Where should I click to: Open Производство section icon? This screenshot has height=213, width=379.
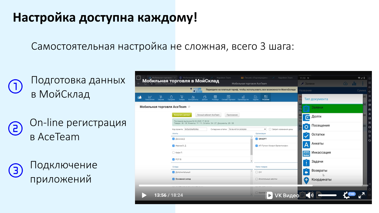pyautogui.click(x=243, y=98)
